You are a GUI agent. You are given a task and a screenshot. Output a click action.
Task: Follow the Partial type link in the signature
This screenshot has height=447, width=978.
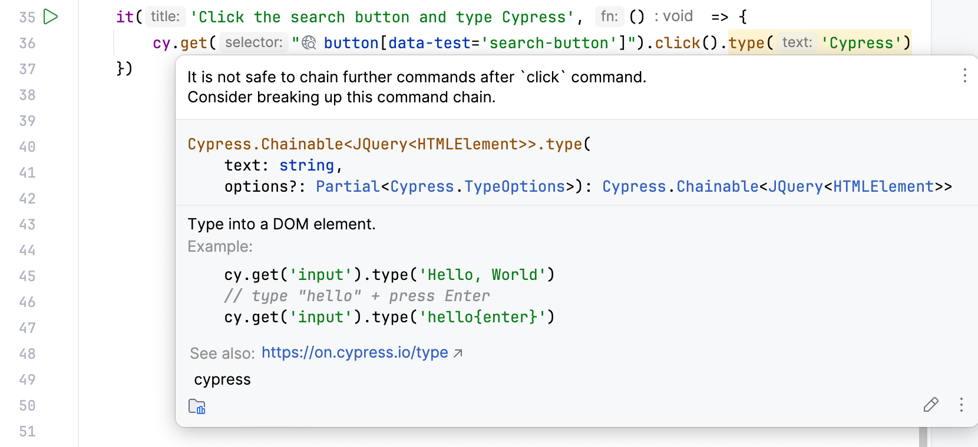click(x=348, y=186)
